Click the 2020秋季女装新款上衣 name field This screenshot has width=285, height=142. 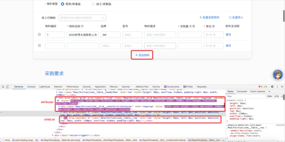(x=83, y=35)
